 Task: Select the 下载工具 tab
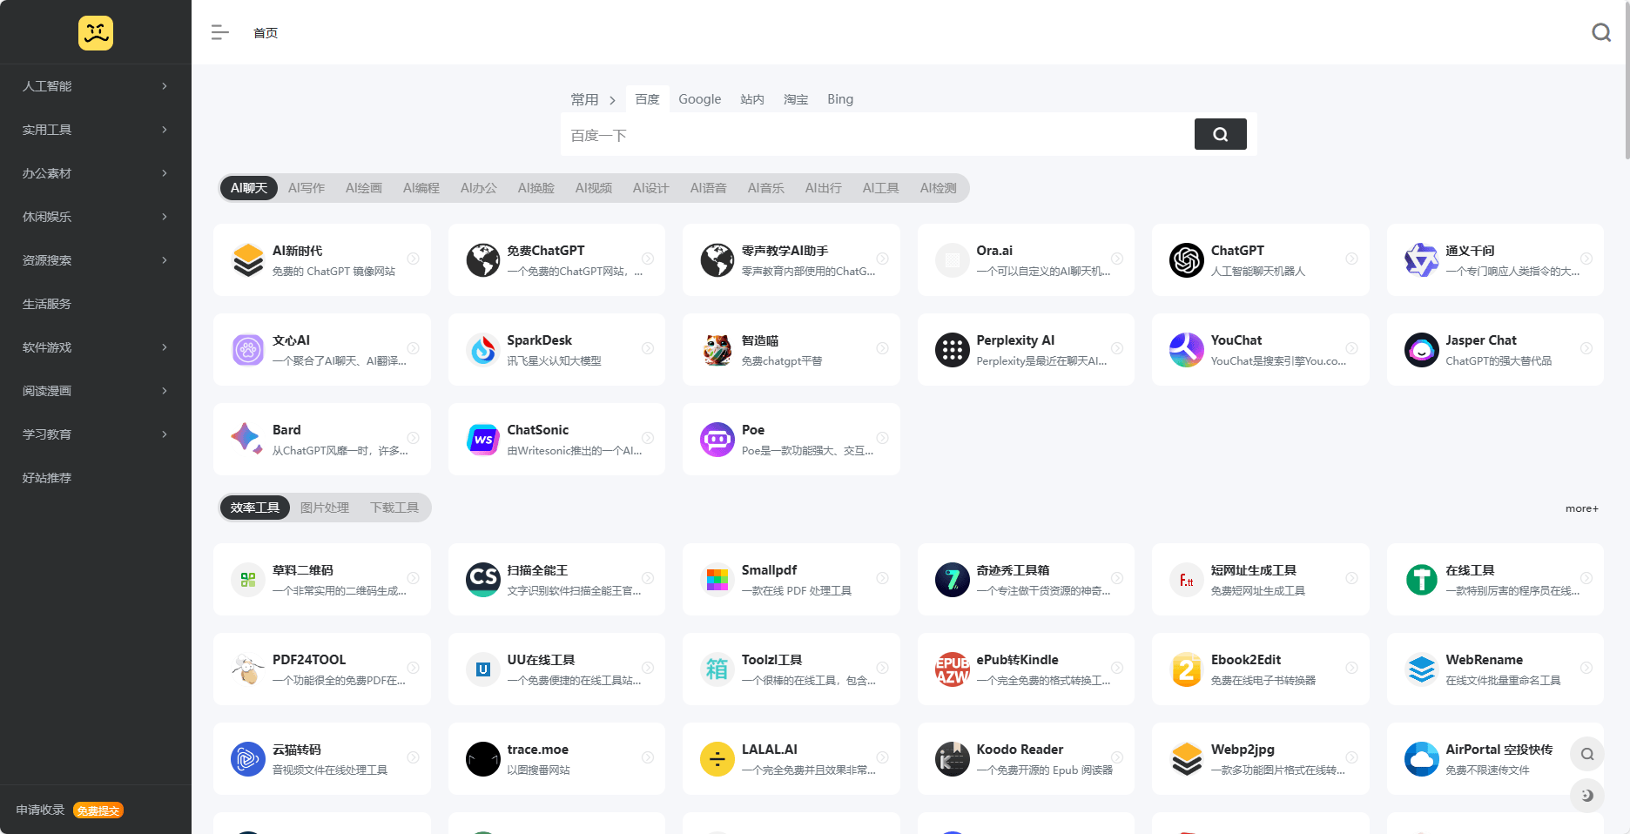click(x=394, y=508)
